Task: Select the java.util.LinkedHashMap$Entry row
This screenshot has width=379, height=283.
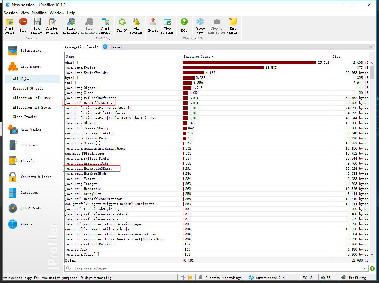Action: (217, 209)
